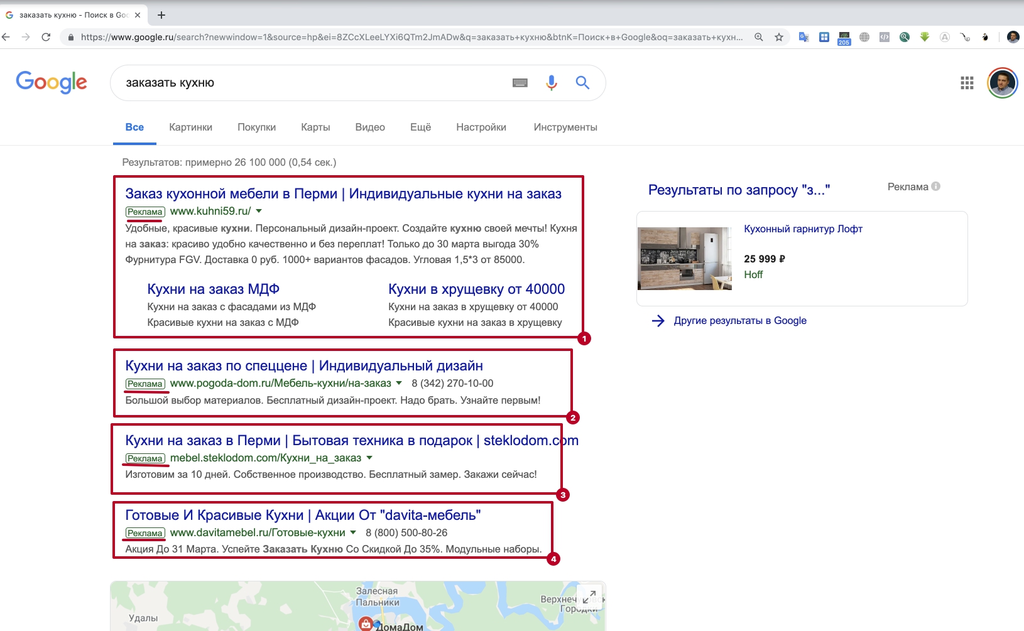Expand dropdown arrow next to mebel.steklodom.com URL

click(x=369, y=458)
